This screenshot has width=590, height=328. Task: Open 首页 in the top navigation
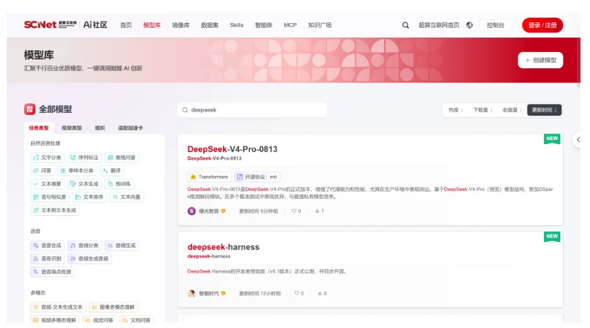coord(126,25)
